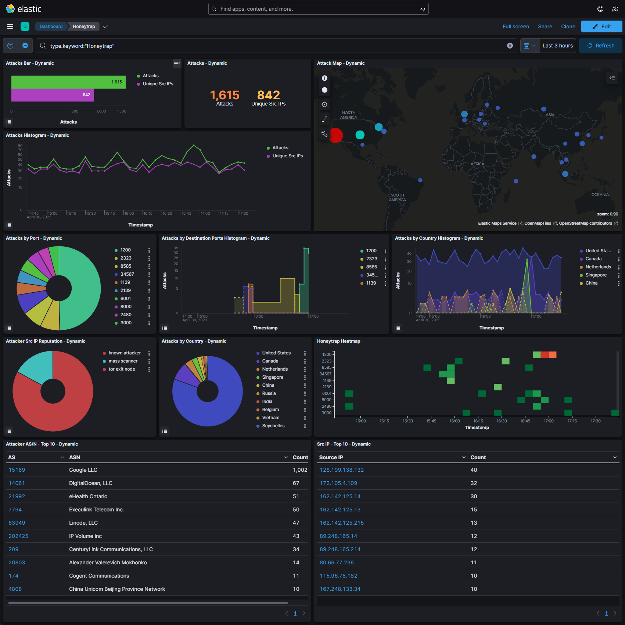Open source IP 128.199.138.132 link
This screenshot has height=625, width=625.
[x=342, y=470]
